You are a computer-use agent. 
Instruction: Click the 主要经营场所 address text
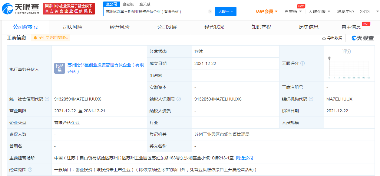click(x=144, y=158)
